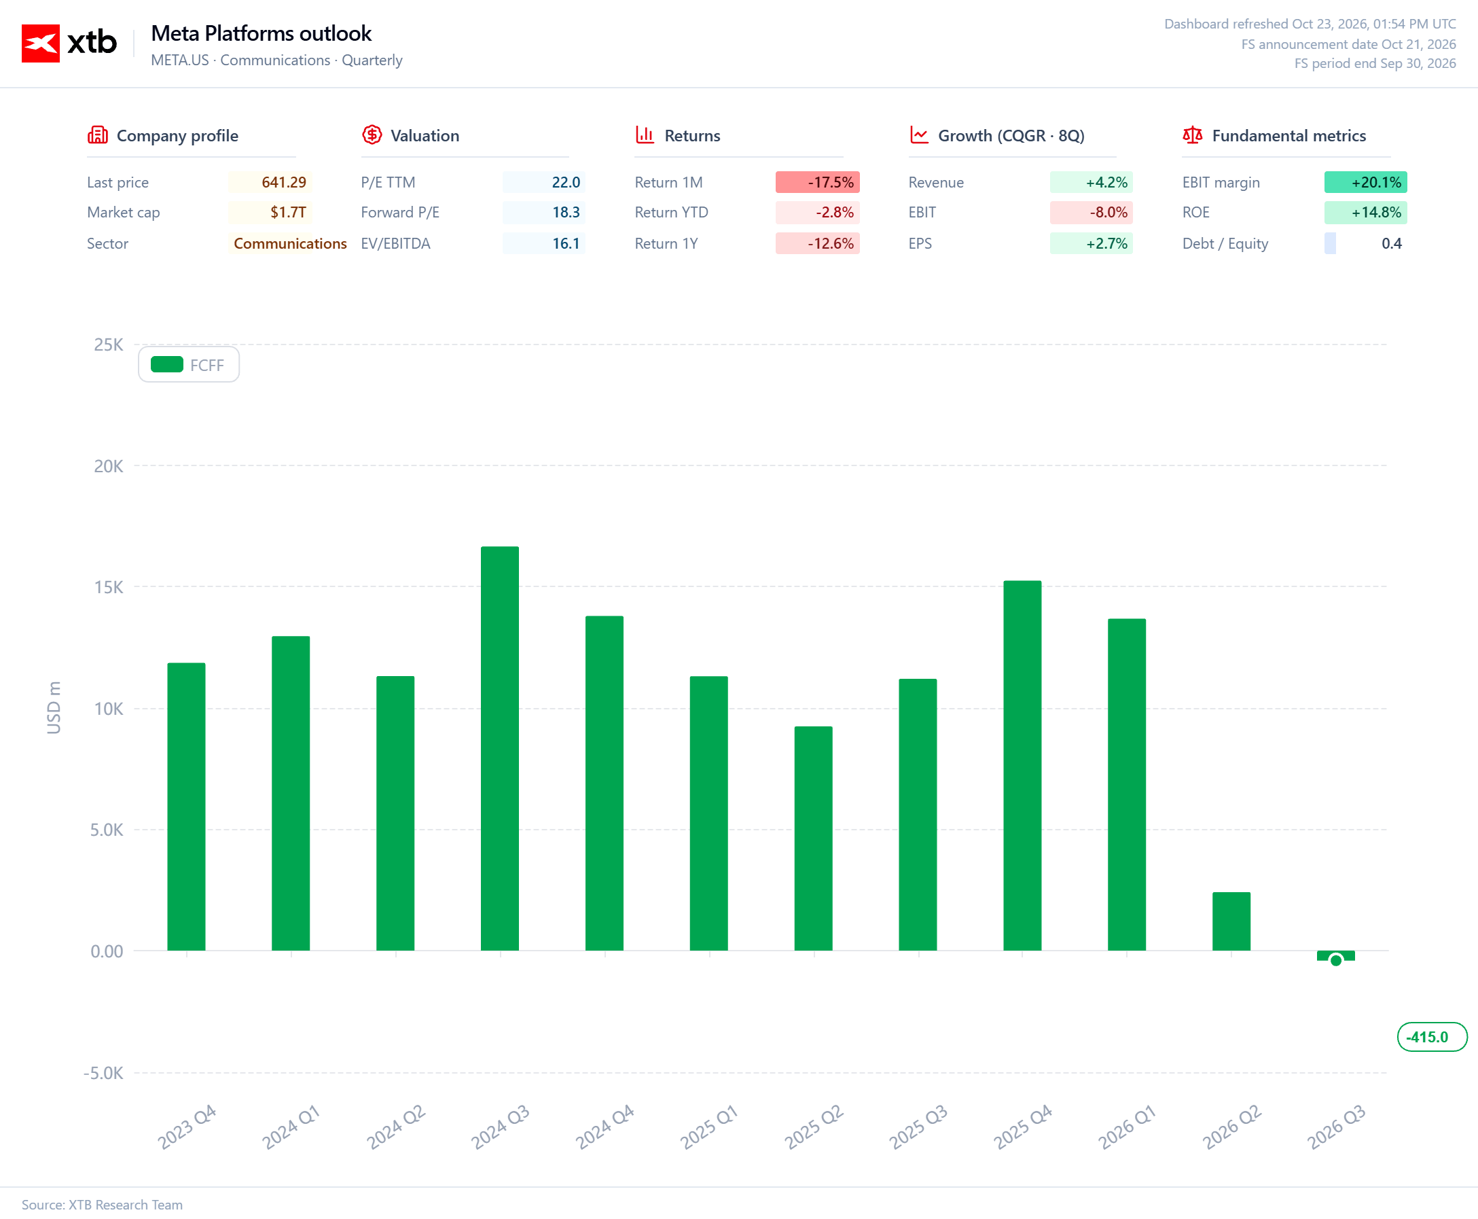Click the Meta Platforms outlook title
This screenshot has width=1478, height=1219.
261,33
